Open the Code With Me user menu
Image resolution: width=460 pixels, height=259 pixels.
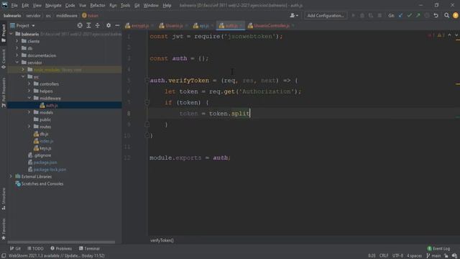(294, 16)
